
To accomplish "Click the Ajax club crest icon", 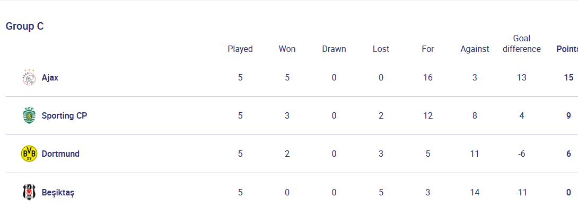I will click(x=29, y=78).
